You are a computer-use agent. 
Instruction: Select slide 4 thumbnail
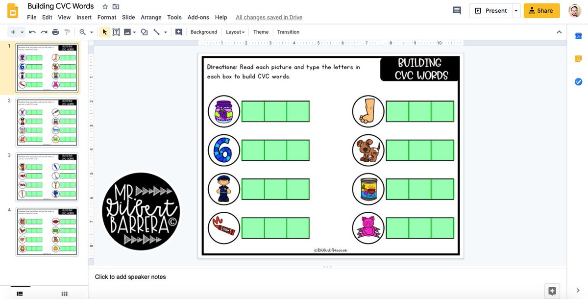(x=47, y=231)
